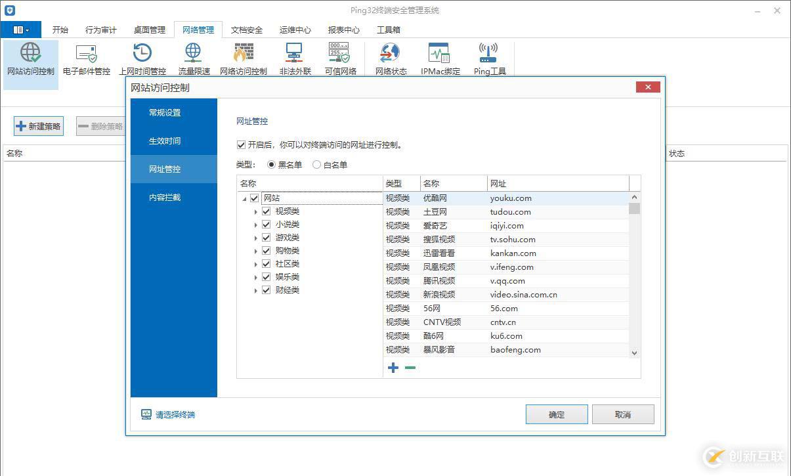The width and height of the screenshot is (791, 476).
Task: Open the 电子邮件管控 tool
Action: [x=86, y=60]
